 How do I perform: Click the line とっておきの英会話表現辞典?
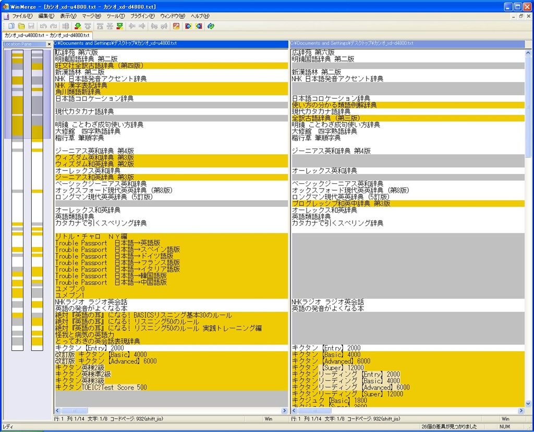point(171,341)
